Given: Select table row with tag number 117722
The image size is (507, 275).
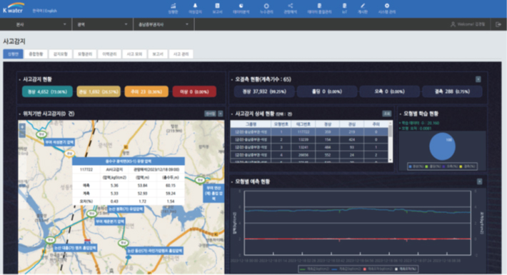Looking at the screenshot, I should pos(309,132).
